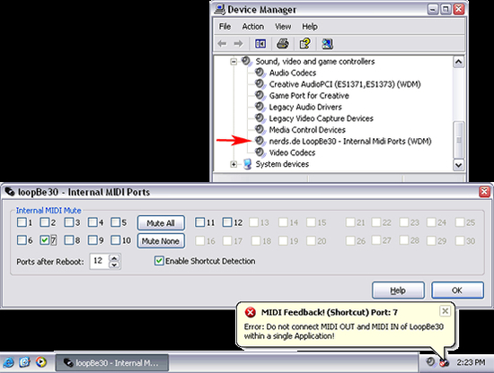Click the LoopBe30 tray icon with error
494x373 pixels.
coord(445,362)
